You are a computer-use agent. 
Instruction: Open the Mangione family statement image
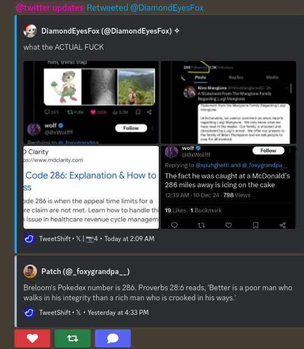click(x=229, y=102)
